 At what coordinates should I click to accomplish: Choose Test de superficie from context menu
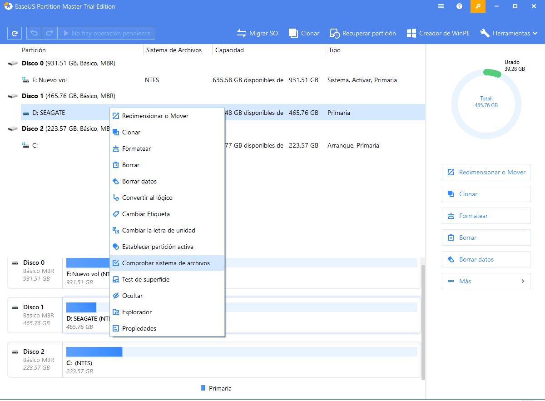tap(146, 279)
